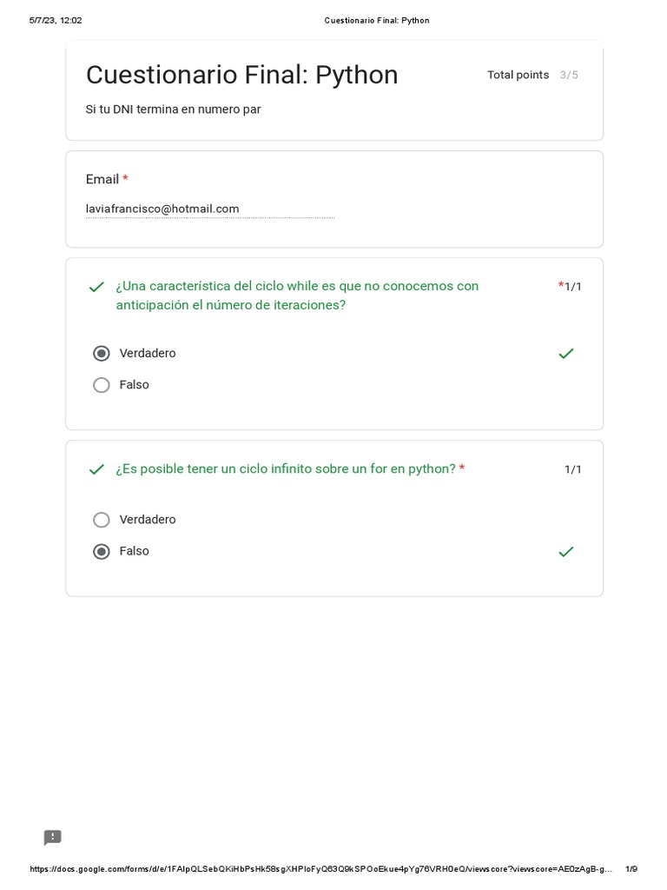Click the 1/1 score on for question
Screen dimensions: 667x890
(x=573, y=469)
